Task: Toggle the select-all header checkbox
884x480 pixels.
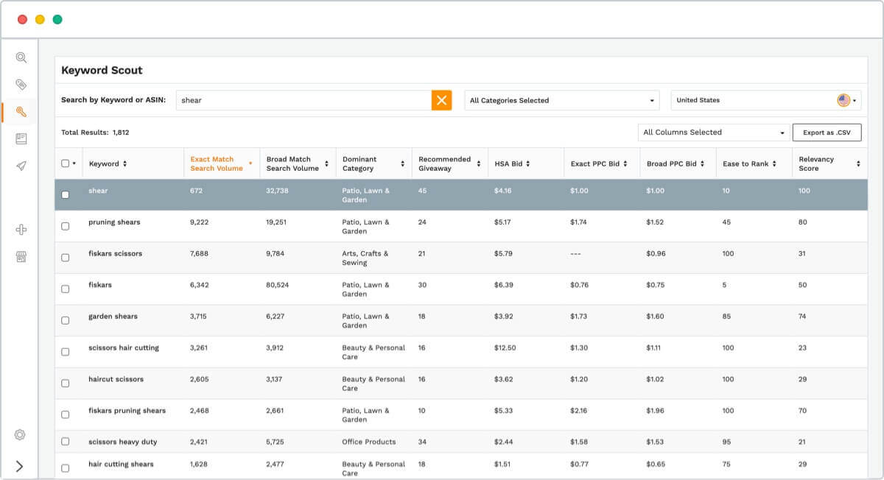Action: (x=66, y=163)
